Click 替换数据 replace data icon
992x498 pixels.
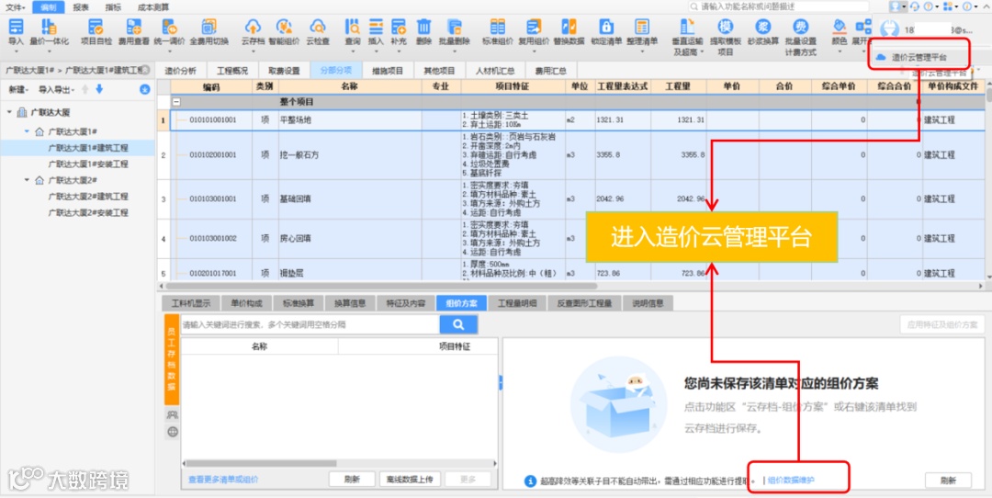coord(569,27)
